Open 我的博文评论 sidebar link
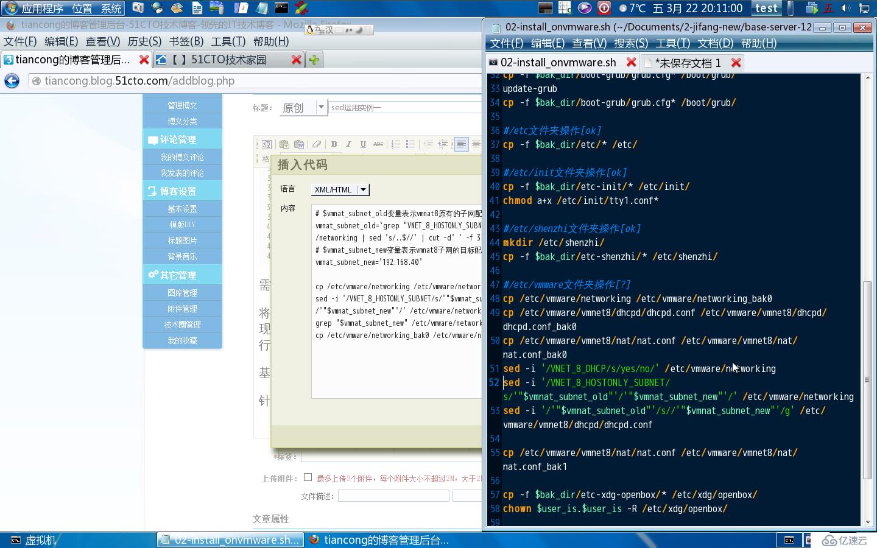This screenshot has height=548, width=877. point(182,157)
